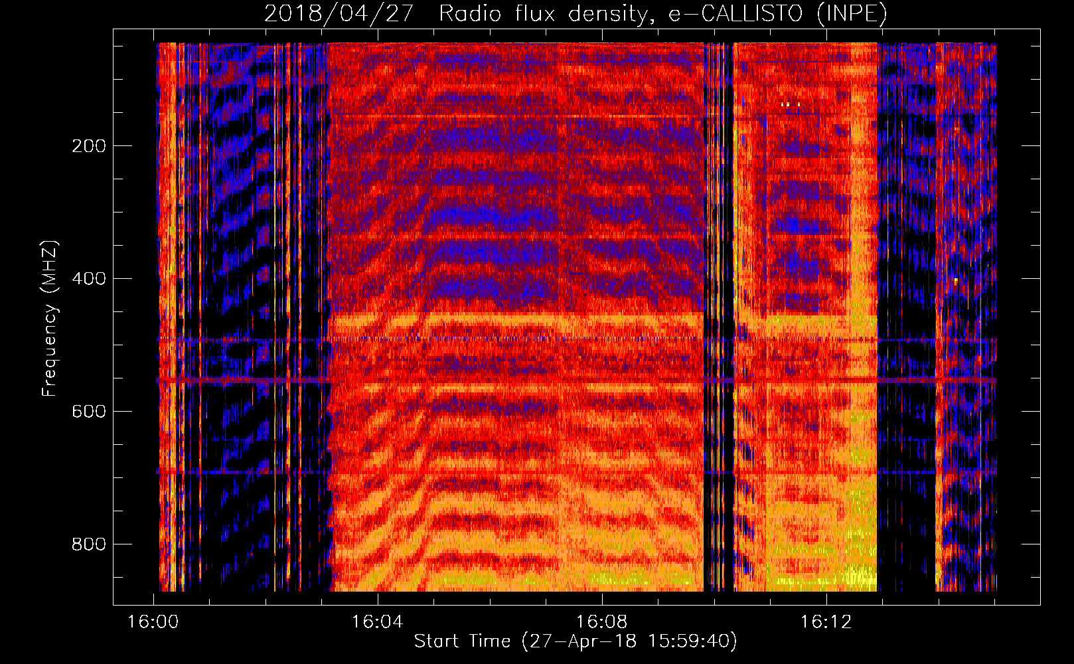Click the 'Frequency (MHZ)' axis label
The width and height of the screenshot is (1074, 664).
click(x=50, y=319)
